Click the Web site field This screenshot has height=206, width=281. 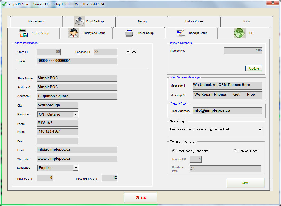[77, 159]
